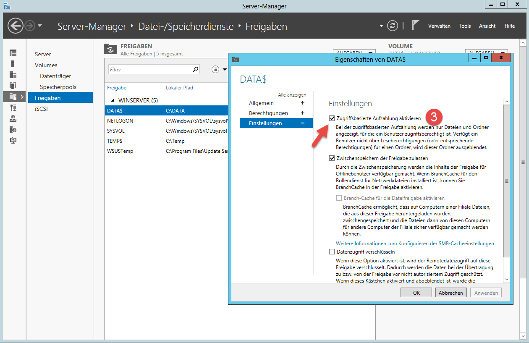The width and height of the screenshot is (529, 343).
Task: Enable Datenzugriff verschlüsseln checkbox
Action: (x=332, y=252)
